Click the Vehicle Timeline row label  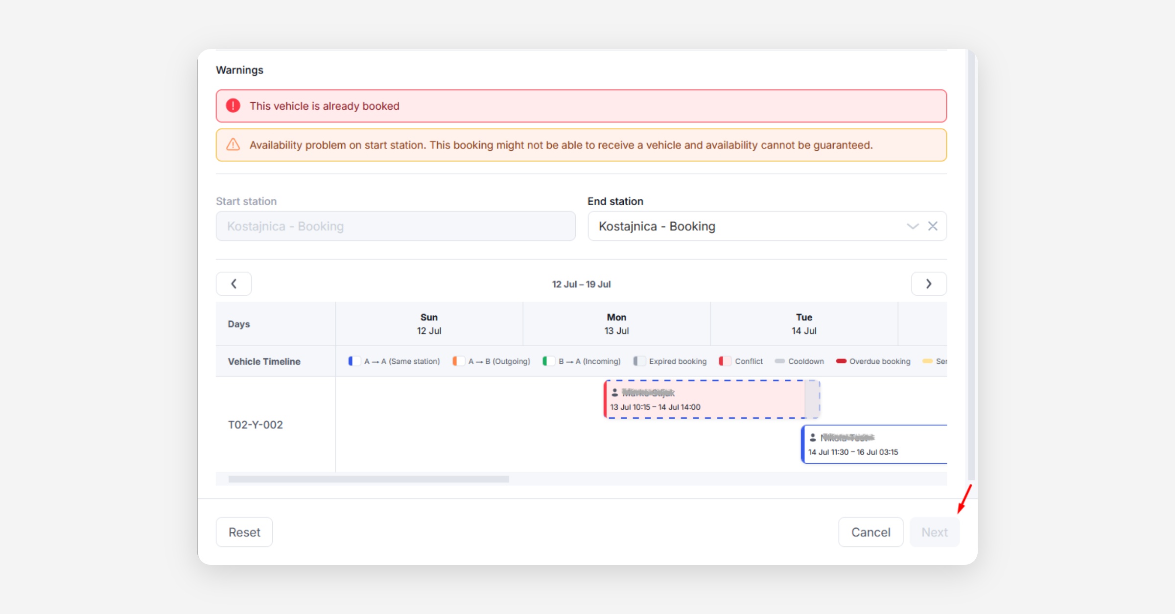coord(264,361)
